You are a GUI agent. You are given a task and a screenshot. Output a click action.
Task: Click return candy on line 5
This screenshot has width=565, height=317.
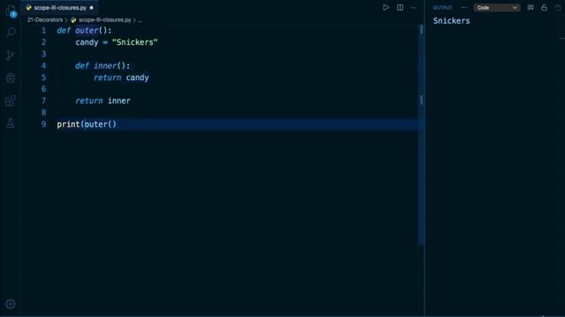[x=121, y=77]
